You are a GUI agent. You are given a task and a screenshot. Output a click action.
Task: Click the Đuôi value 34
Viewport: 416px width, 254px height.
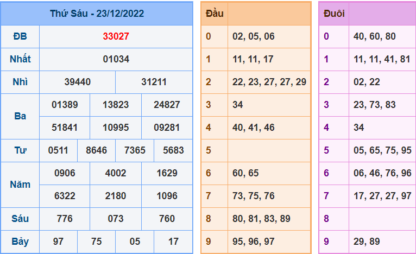pos(358,128)
